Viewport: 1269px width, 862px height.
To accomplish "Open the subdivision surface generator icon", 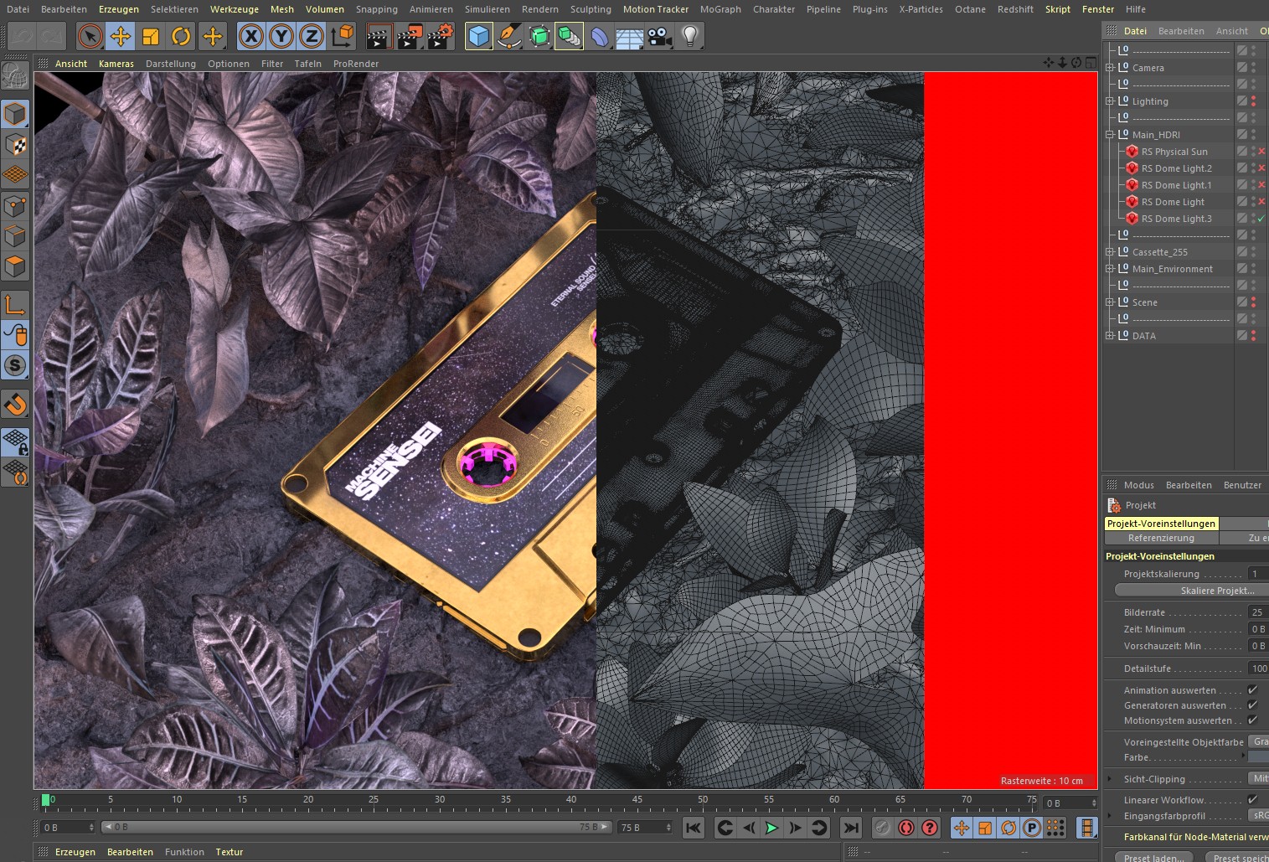I will pyautogui.click(x=539, y=36).
